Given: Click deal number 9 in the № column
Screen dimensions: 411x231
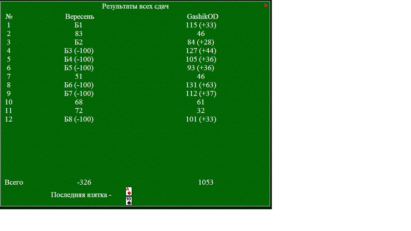Looking at the screenshot, I should coord(9,93).
